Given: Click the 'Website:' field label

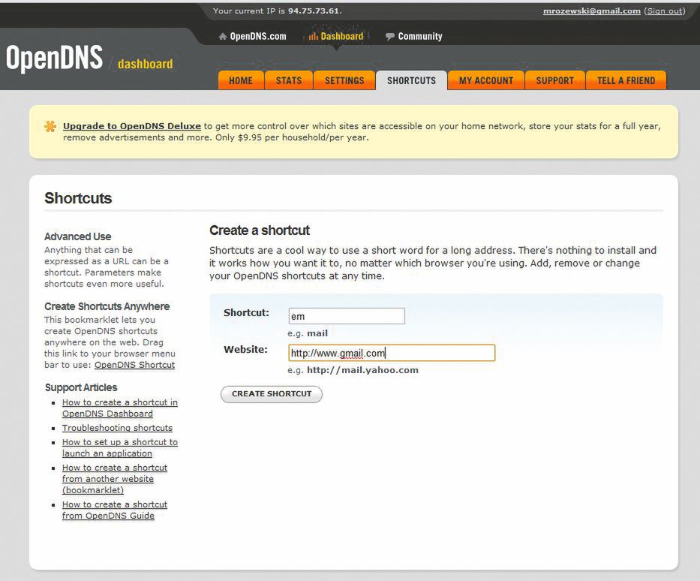Looking at the screenshot, I should pyautogui.click(x=245, y=349).
